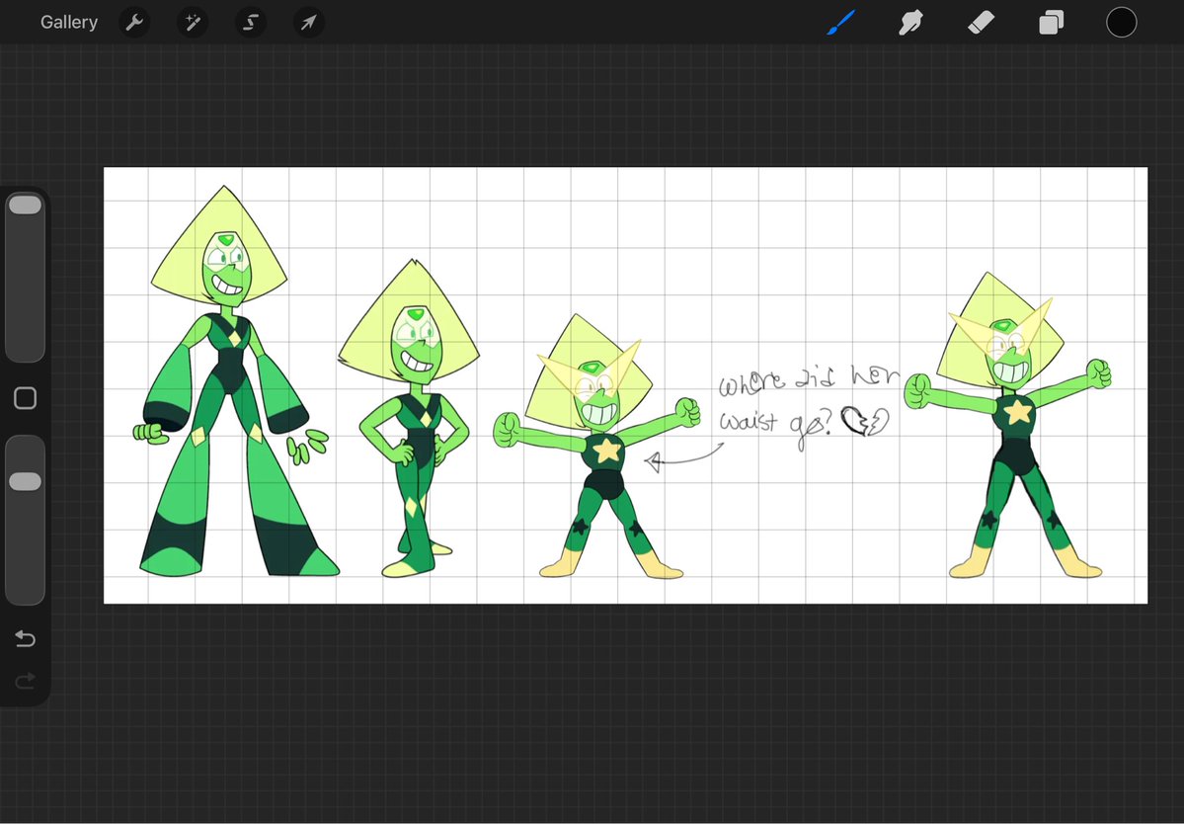Redo the last undone action
The height and width of the screenshot is (824, 1184).
tap(25, 682)
